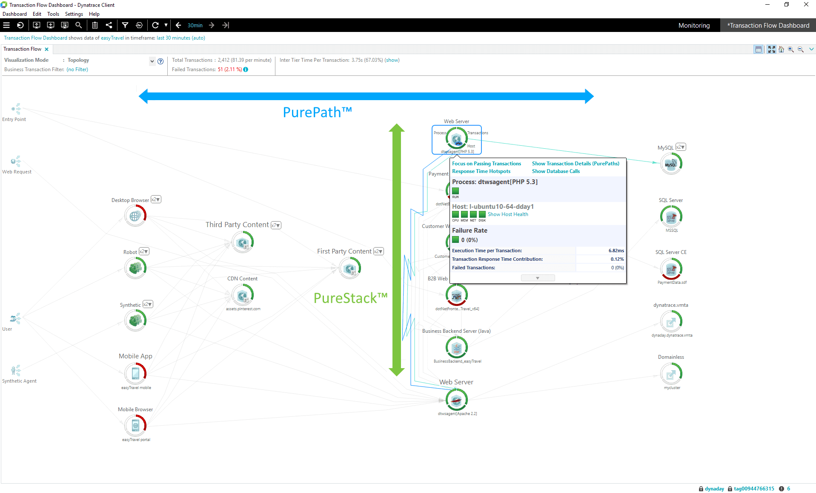Open the refresh options dropdown arrow
816x493 pixels.
166,25
